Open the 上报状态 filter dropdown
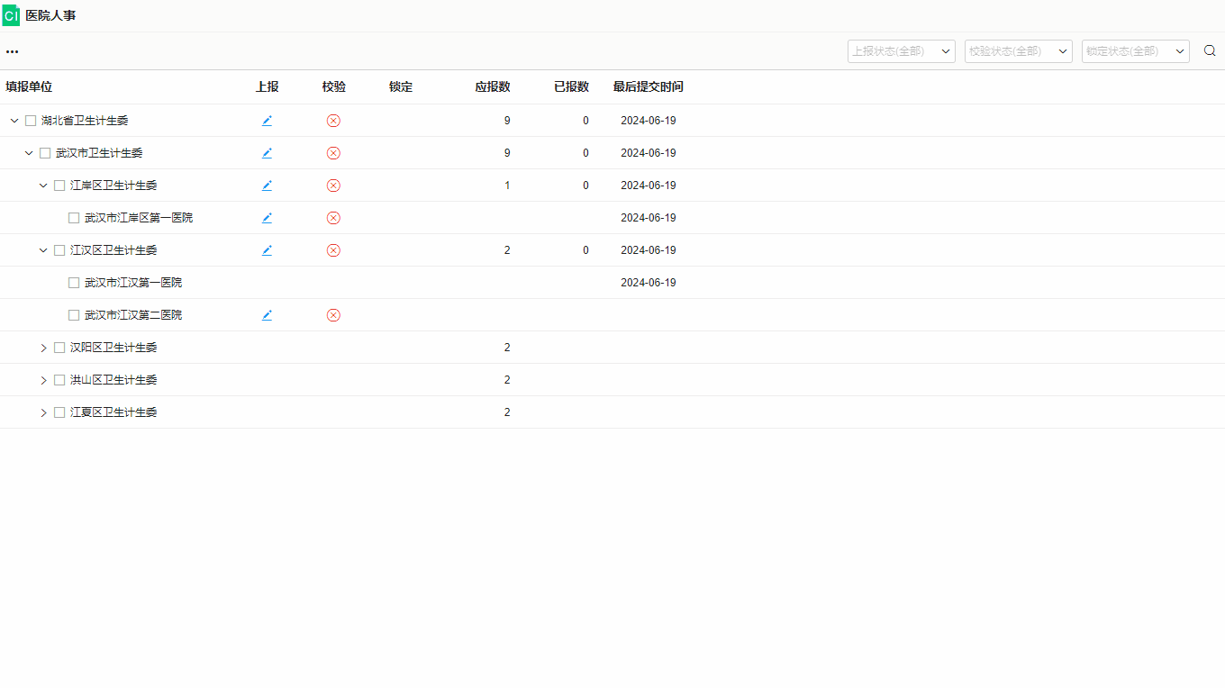Viewport: 1225px width, 688px height. tap(901, 51)
